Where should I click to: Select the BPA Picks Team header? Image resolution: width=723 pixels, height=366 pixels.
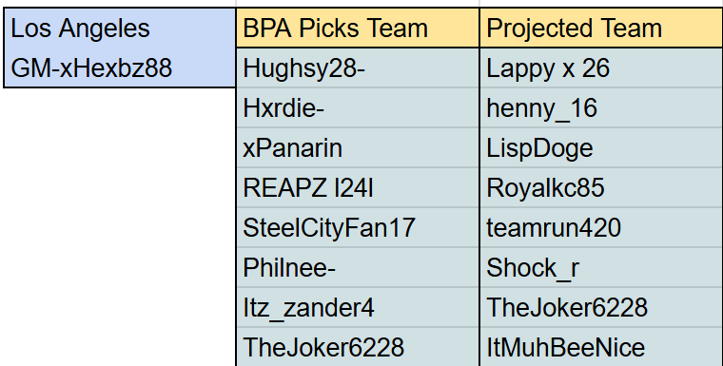pyautogui.click(x=358, y=28)
